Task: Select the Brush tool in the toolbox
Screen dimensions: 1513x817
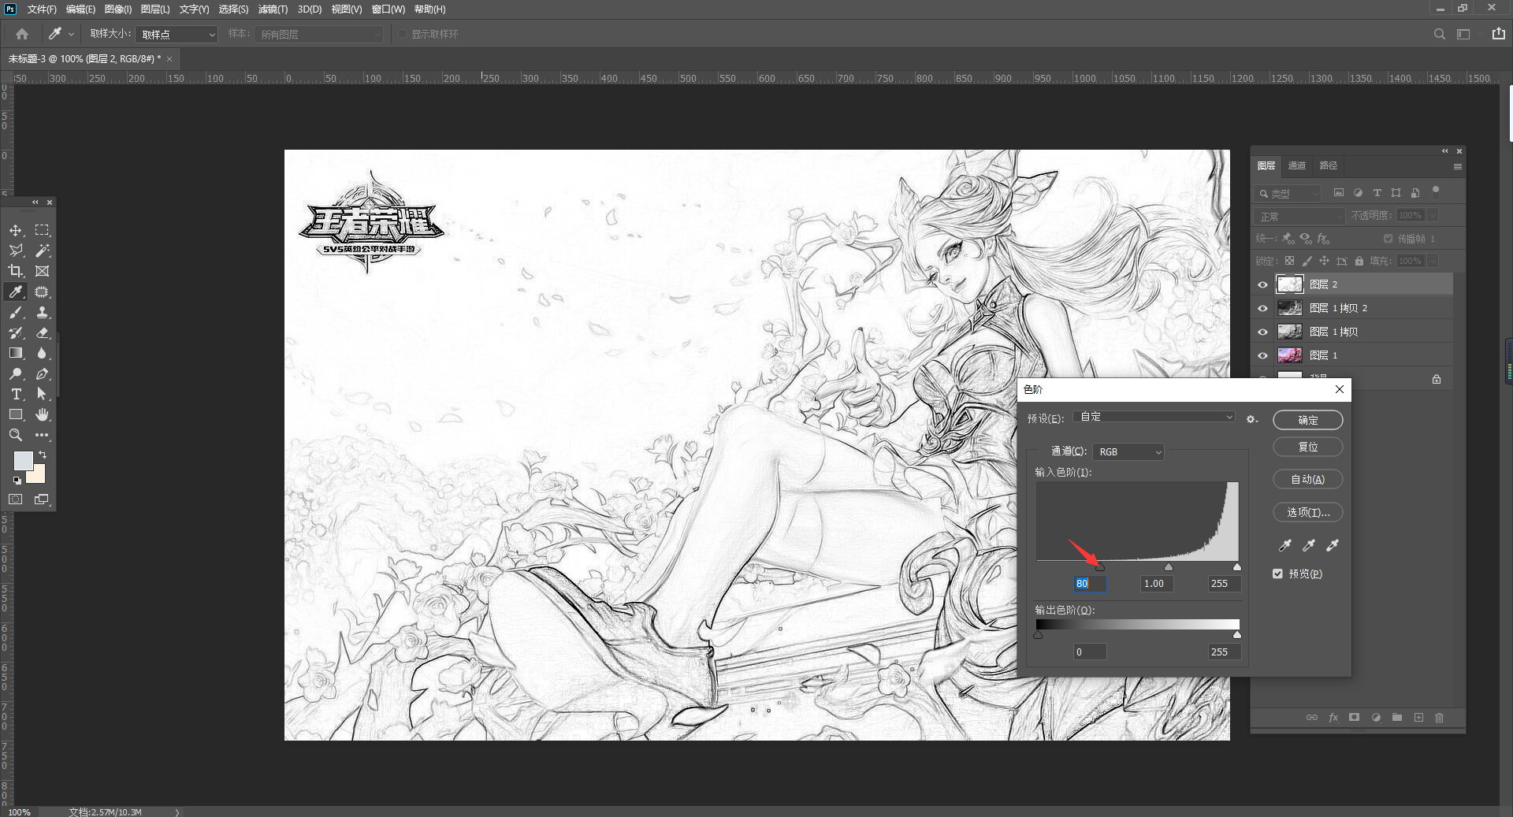Action: [16, 312]
